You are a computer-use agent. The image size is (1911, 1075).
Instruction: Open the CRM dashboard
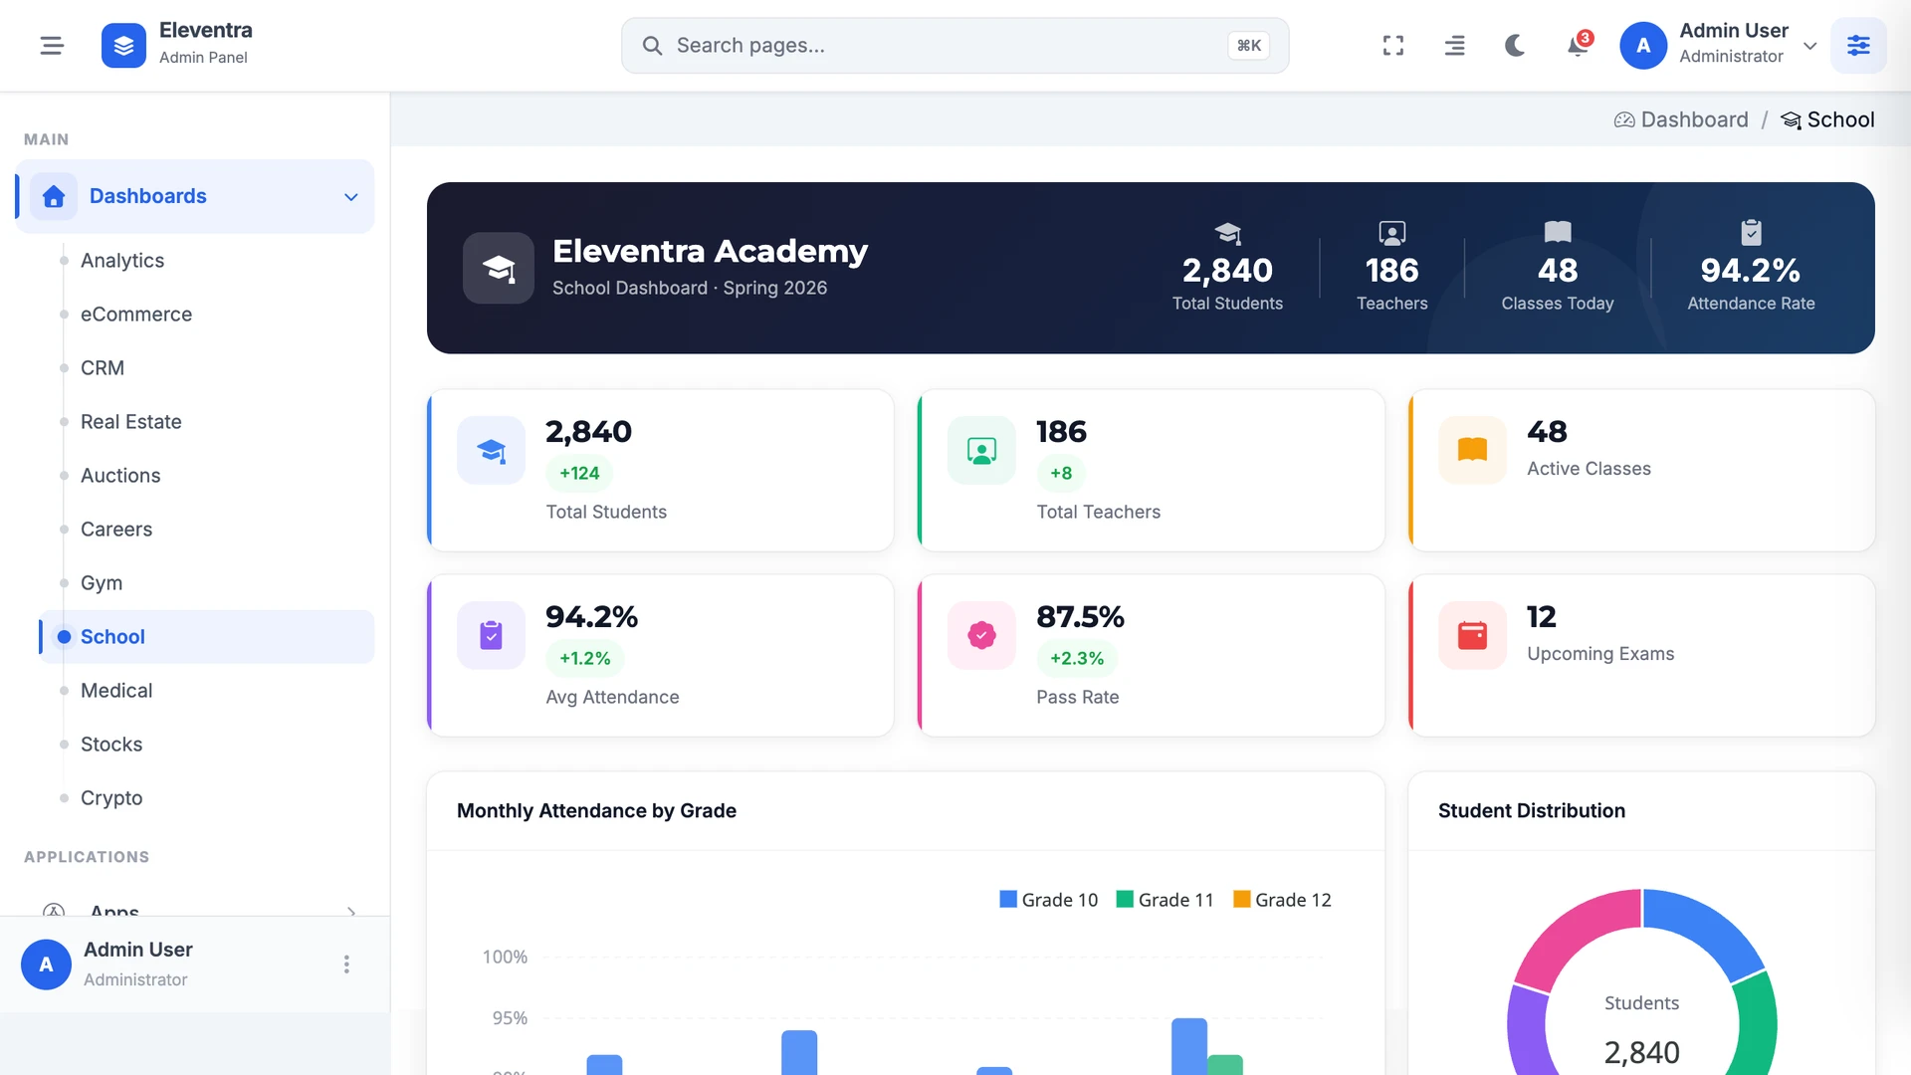pyautogui.click(x=103, y=368)
